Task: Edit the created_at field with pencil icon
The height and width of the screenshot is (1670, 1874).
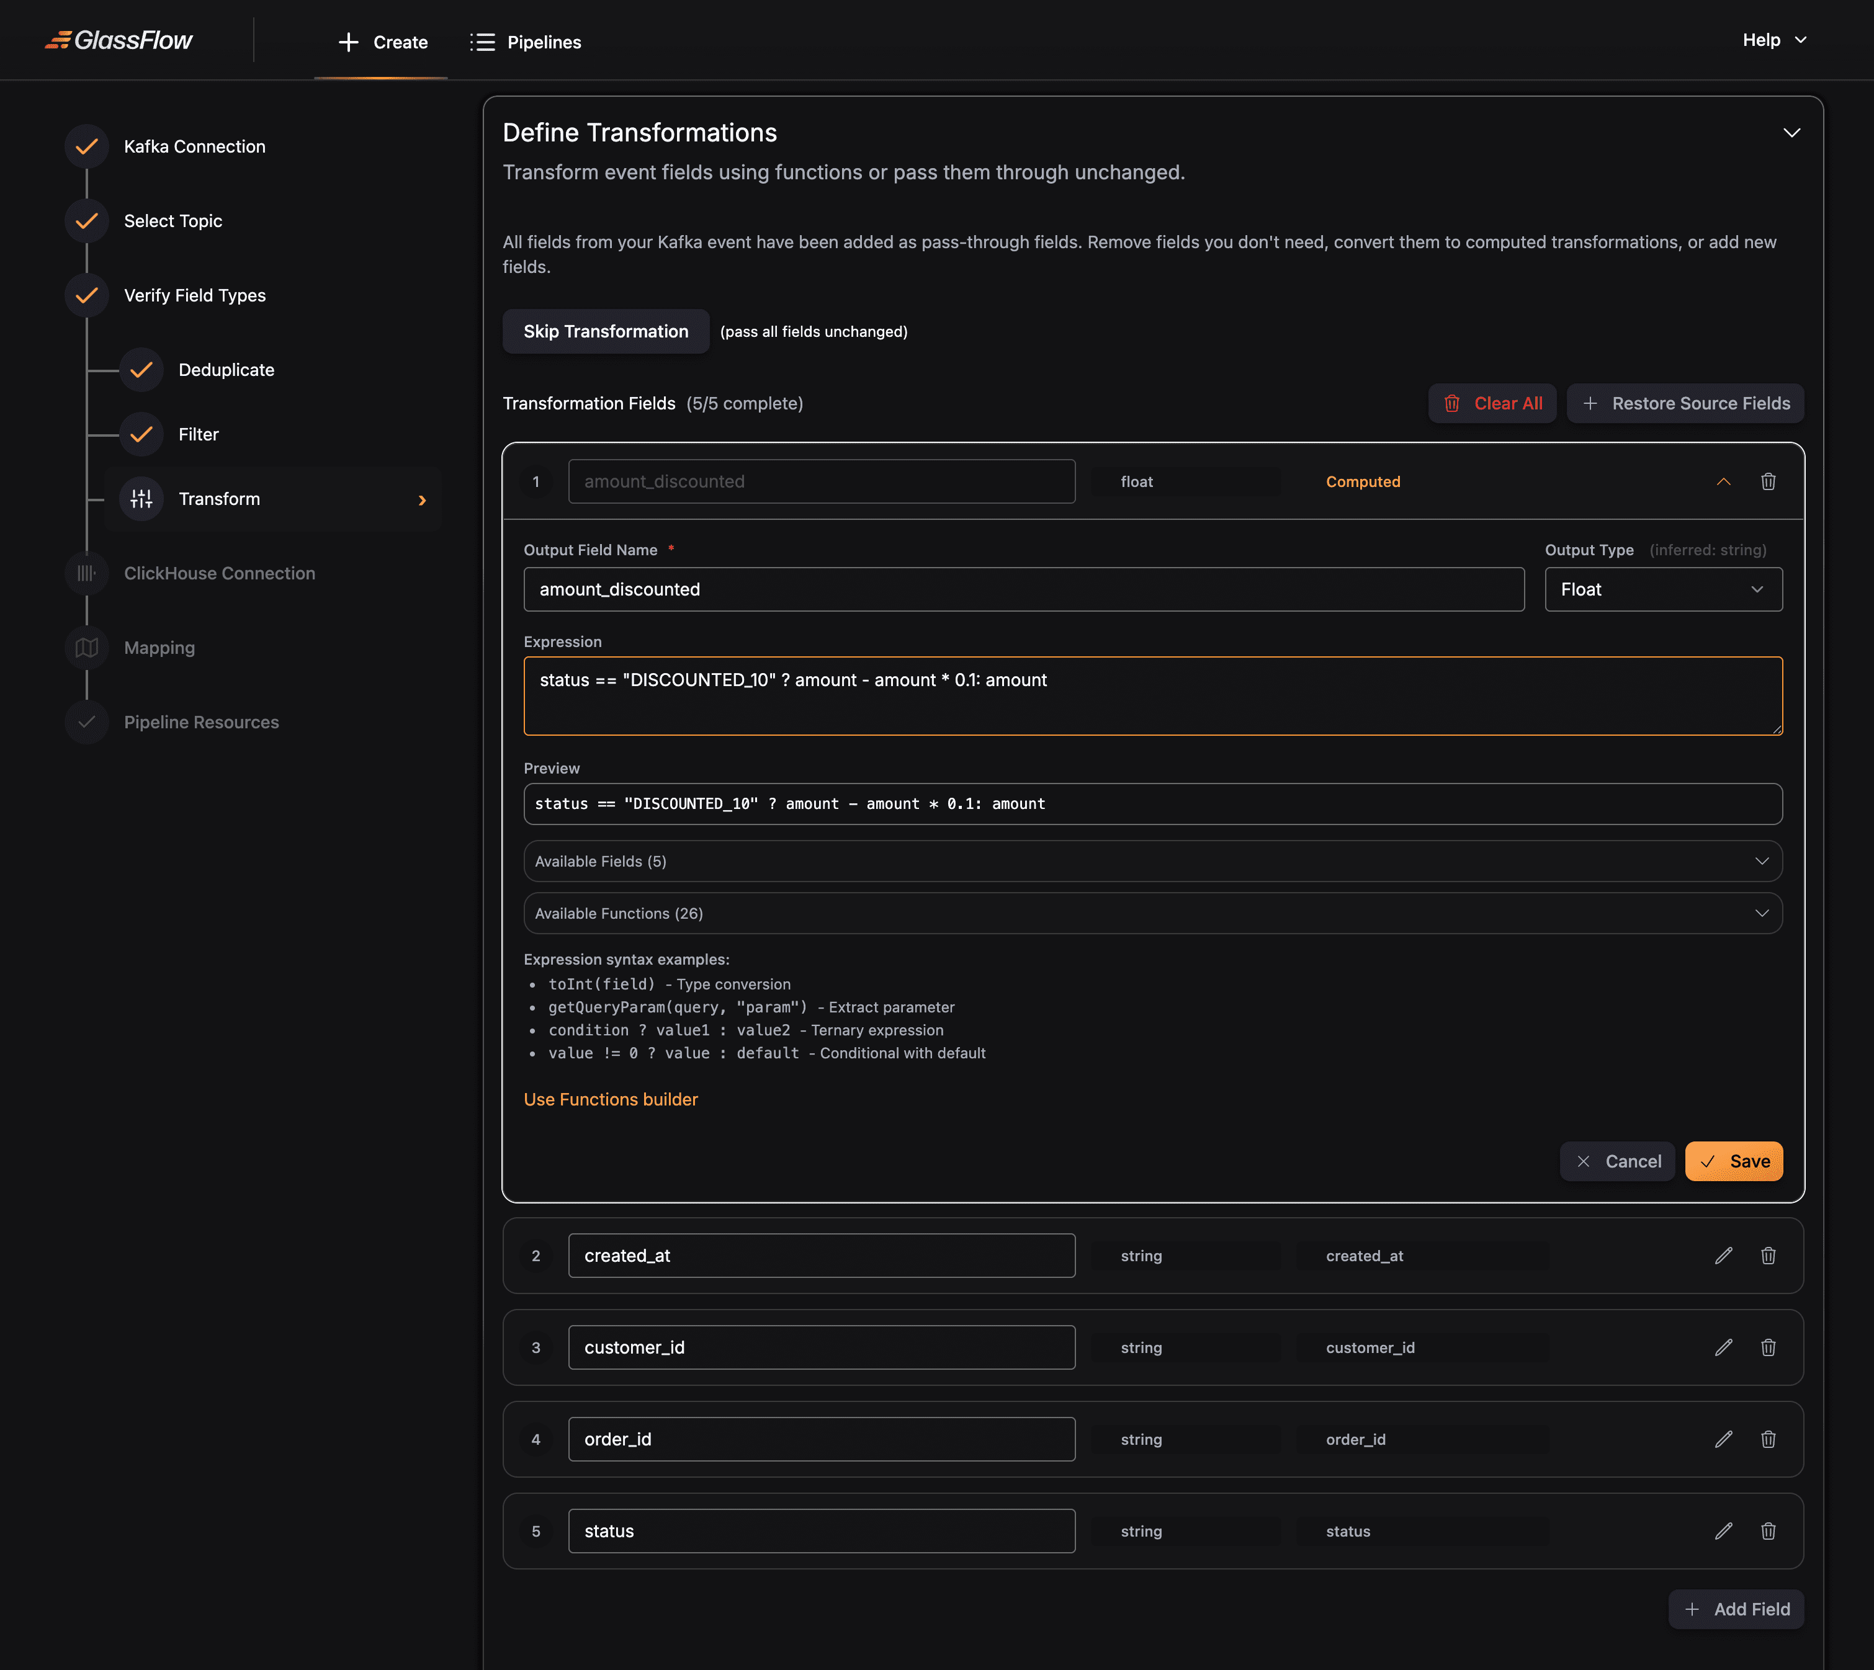Action: (x=1723, y=1255)
